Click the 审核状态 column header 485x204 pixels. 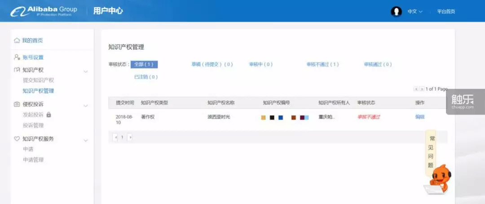[366, 103]
